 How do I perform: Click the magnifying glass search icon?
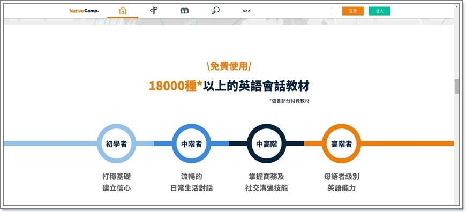click(215, 11)
